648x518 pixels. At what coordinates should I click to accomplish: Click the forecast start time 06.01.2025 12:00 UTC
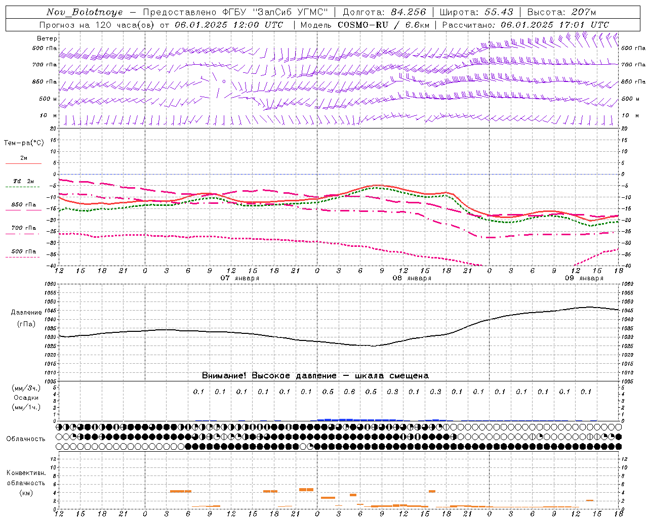pyautogui.click(x=229, y=25)
